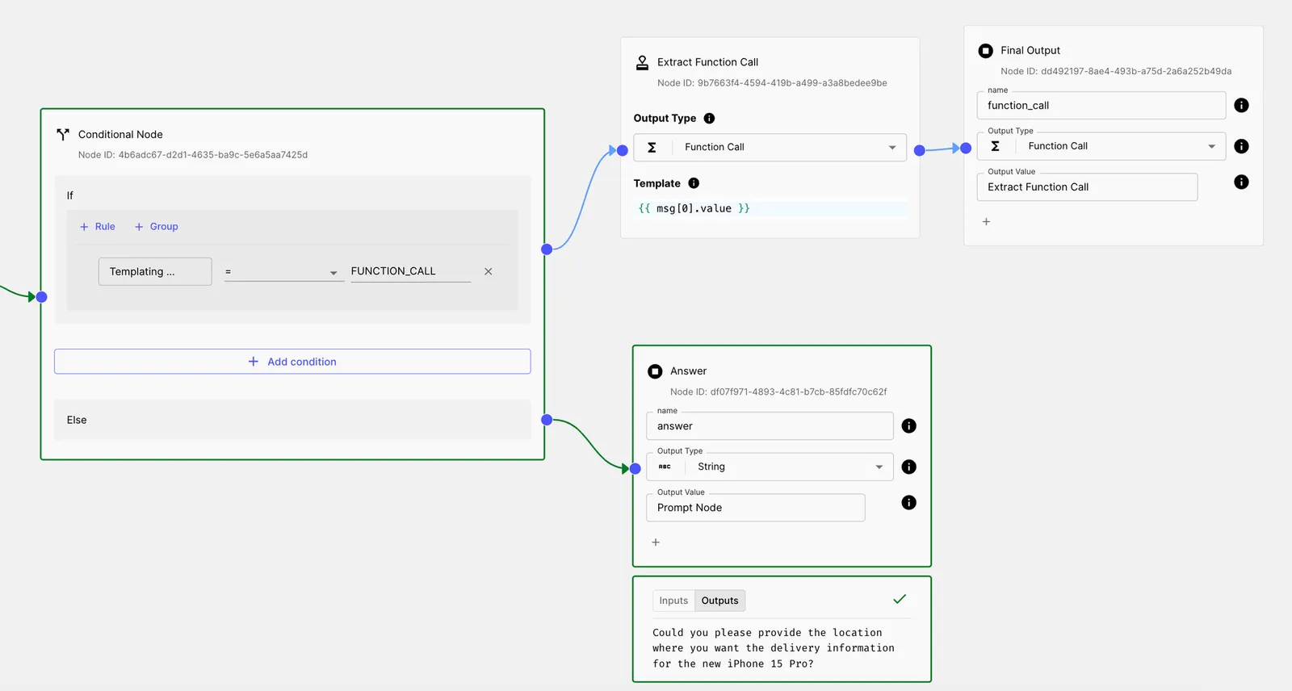This screenshot has height=691, width=1292.
Task: Click the Answer node input port
Action: [636, 468]
